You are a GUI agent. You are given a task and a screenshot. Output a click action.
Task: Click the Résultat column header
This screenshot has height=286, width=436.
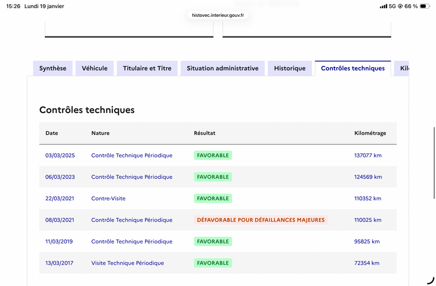pos(204,133)
